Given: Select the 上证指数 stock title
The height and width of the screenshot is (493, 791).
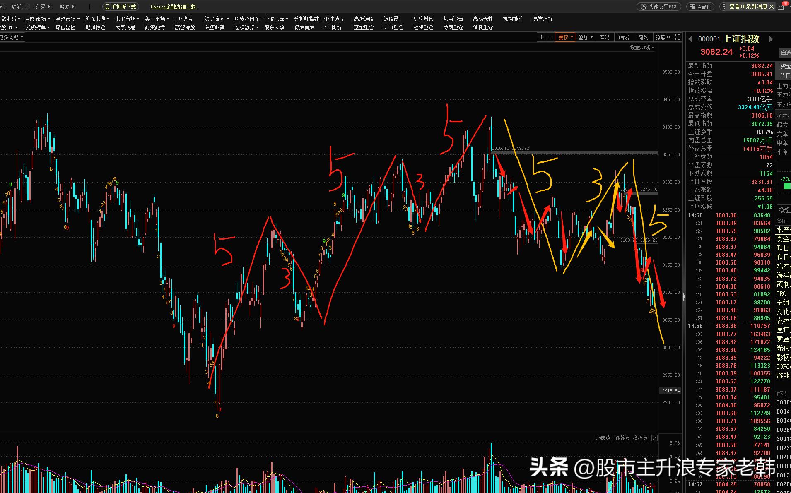Looking at the screenshot, I should [x=741, y=39].
